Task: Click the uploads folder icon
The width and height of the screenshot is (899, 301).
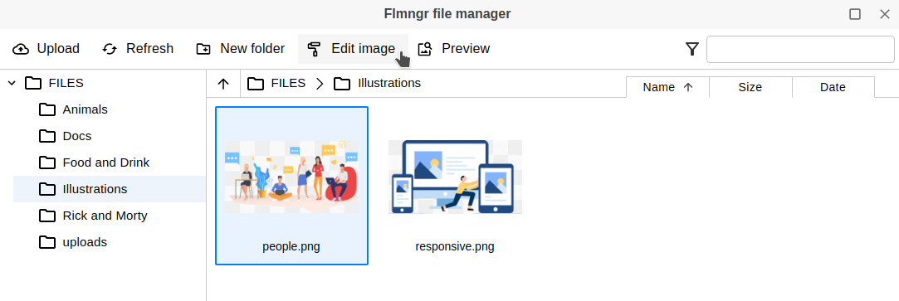Action: click(x=47, y=242)
